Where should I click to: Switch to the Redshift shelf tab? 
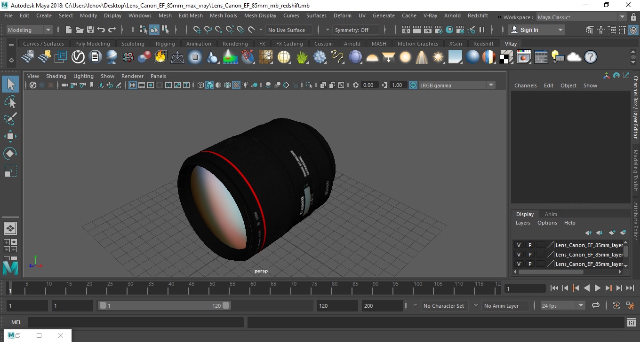[x=483, y=44]
